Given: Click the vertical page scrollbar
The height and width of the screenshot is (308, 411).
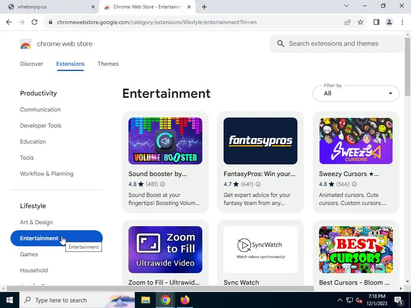Looking at the screenshot, I should [407, 67].
